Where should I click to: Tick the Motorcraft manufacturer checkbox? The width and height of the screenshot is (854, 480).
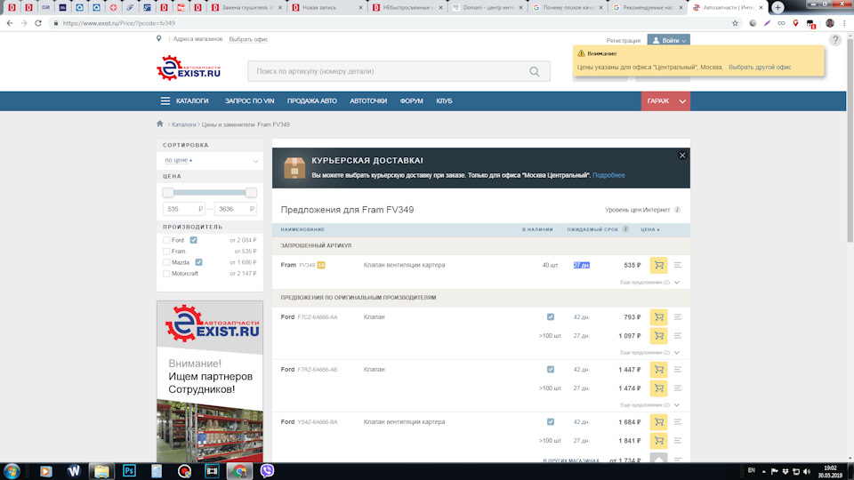click(x=166, y=274)
